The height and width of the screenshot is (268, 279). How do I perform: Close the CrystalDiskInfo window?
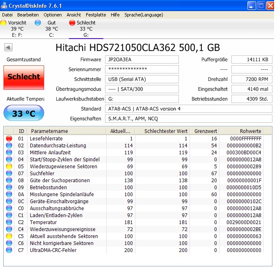[x=270, y=5]
